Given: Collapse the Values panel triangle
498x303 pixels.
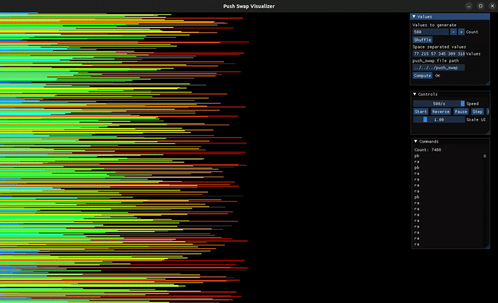Looking at the screenshot, I should [x=414, y=17].
